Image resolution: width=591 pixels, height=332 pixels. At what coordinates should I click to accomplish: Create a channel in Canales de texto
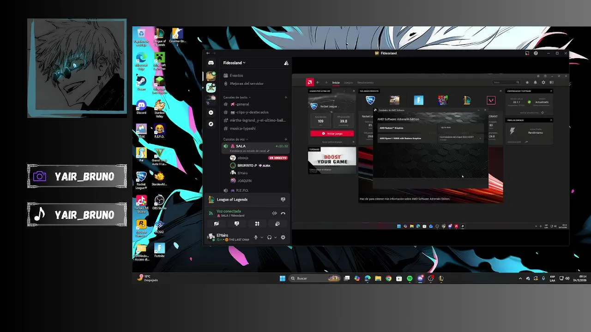286,97
